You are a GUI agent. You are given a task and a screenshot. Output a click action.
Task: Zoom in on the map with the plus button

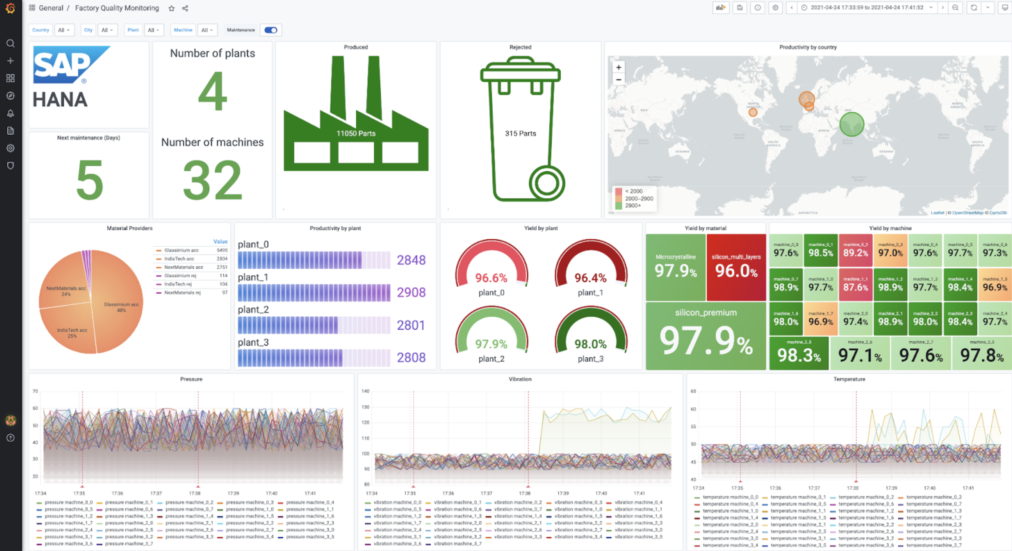[x=618, y=68]
